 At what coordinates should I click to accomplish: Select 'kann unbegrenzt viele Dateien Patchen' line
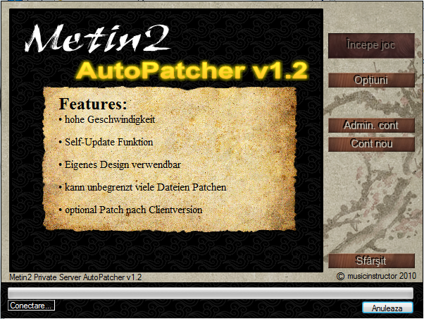[x=142, y=187]
